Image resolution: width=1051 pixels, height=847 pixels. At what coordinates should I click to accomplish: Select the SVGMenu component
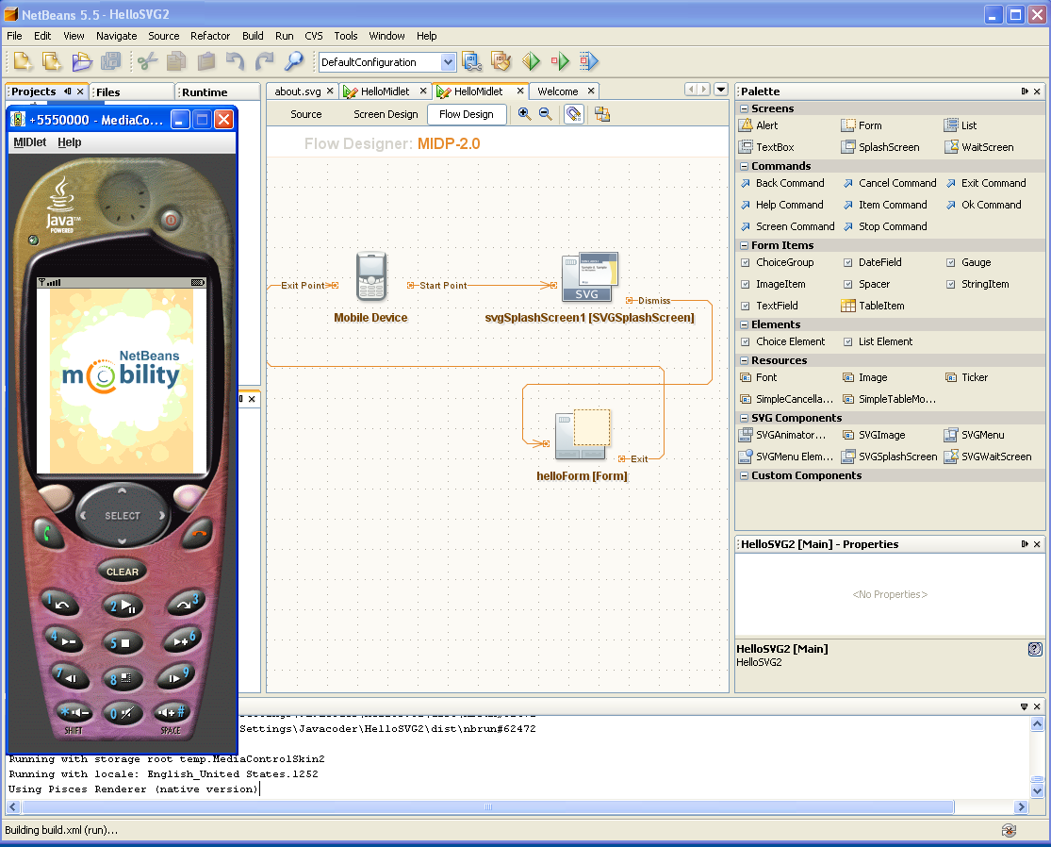pyautogui.click(x=975, y=435)
